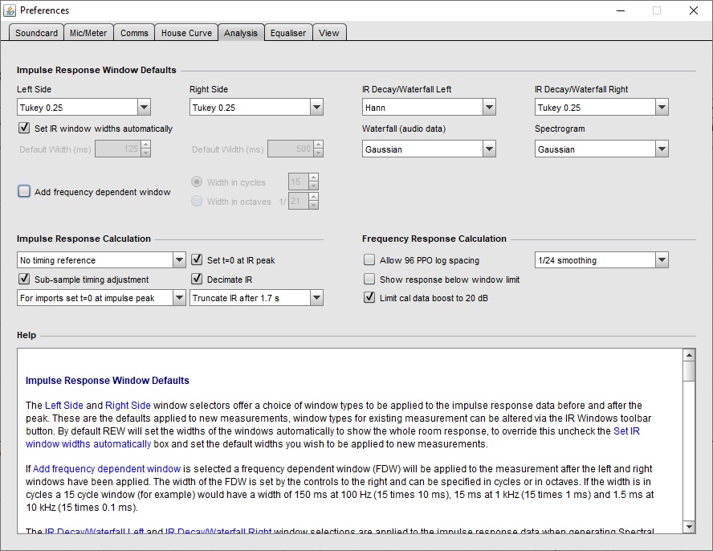Check Show response below window limit
This screenshot has height=551, width=713.
pos(369,279)
